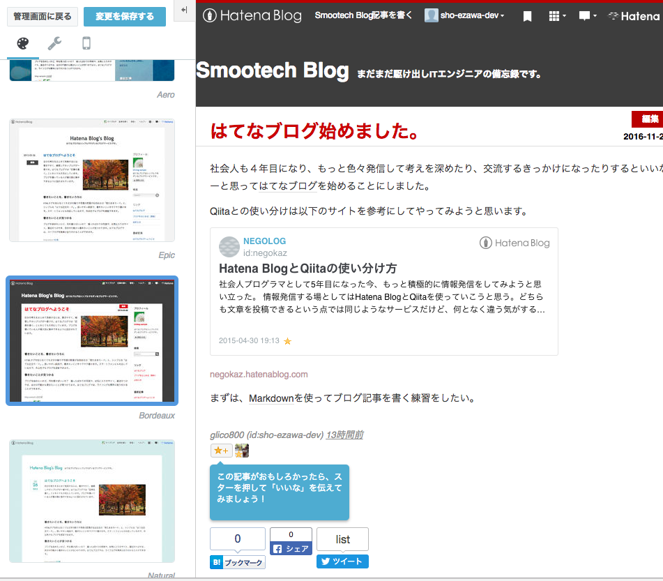Click the article date 2016-11-2
Viewport: 663px width, 581px height.
(643, 137)
